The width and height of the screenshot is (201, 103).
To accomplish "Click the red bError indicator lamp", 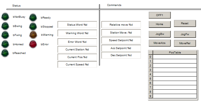I will point(33,44).
